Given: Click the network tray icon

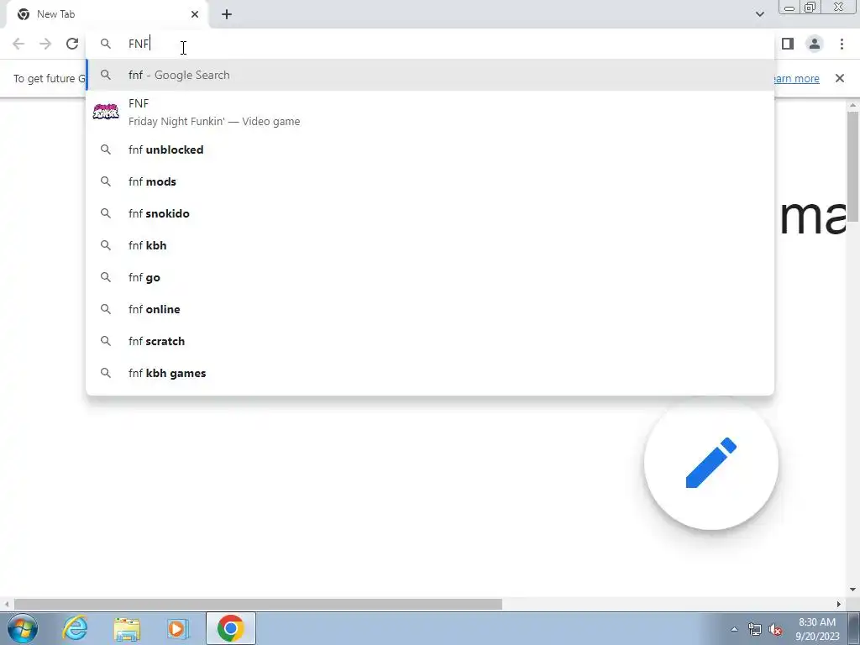Looking at the screenshot, I should coord(755,629).
